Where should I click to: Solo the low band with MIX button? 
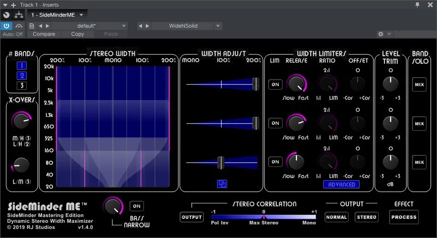tap(419, 162)
